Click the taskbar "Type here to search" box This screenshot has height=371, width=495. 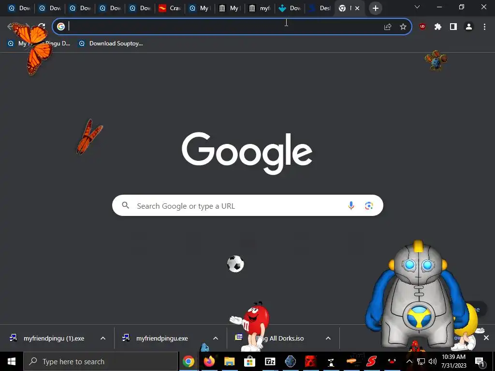[101, 361]
